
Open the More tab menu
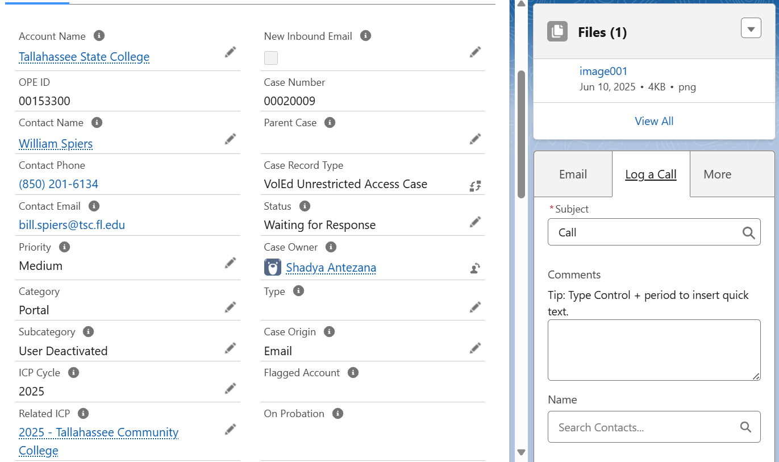[717, 174]
